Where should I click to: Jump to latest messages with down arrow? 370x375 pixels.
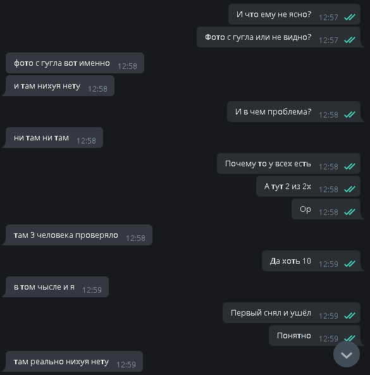pyautogui.click(x=347, y=354)
